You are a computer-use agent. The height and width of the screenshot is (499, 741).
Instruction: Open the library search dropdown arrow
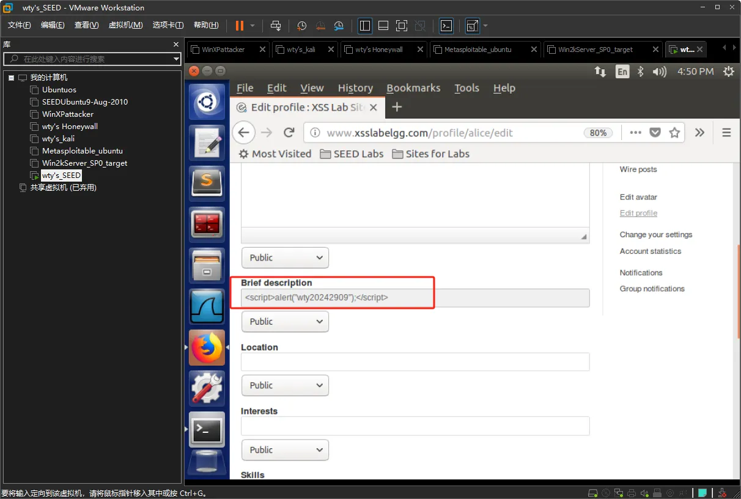coord(176,59)
